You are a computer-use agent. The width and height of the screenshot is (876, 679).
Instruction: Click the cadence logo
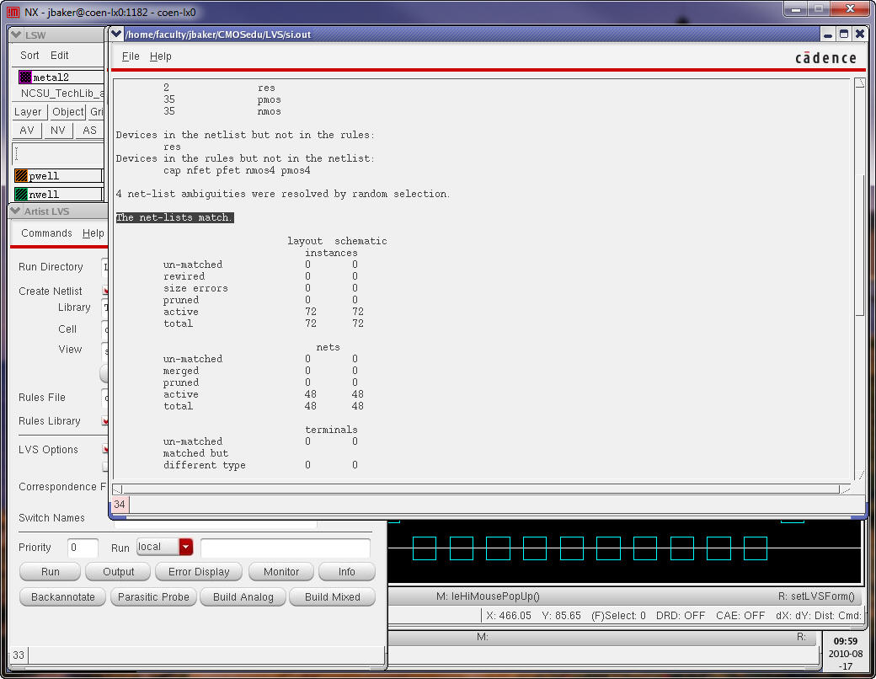coord(825,57)
